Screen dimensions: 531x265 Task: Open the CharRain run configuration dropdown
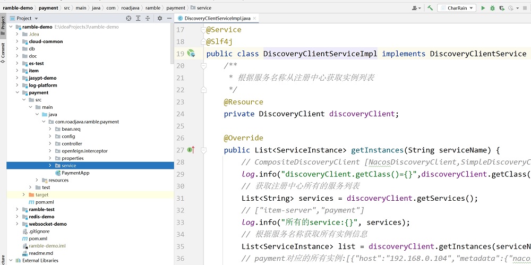coord(457,8)
